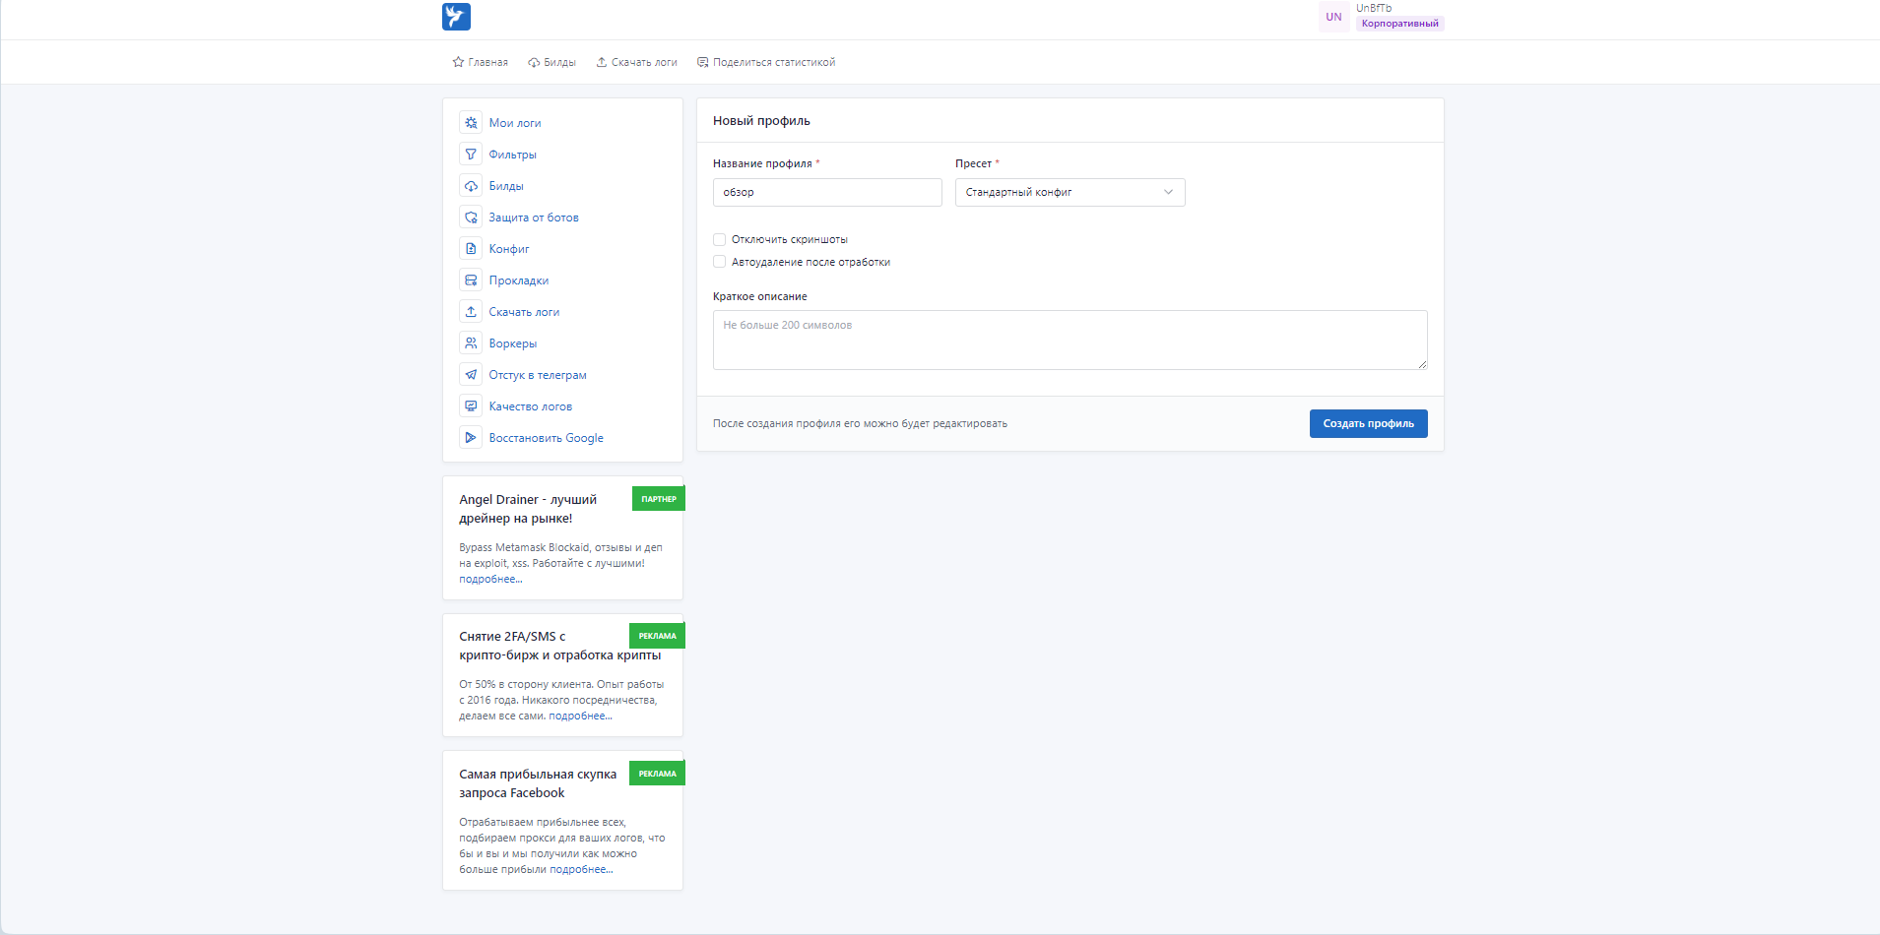1880x935 pixels.
Task: Click into the Краткое описание text area
Action: pyautogui.click(x=1070, y=341)
